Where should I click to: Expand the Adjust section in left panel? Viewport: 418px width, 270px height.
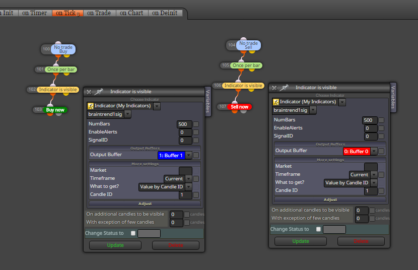(x=145, y=204)
